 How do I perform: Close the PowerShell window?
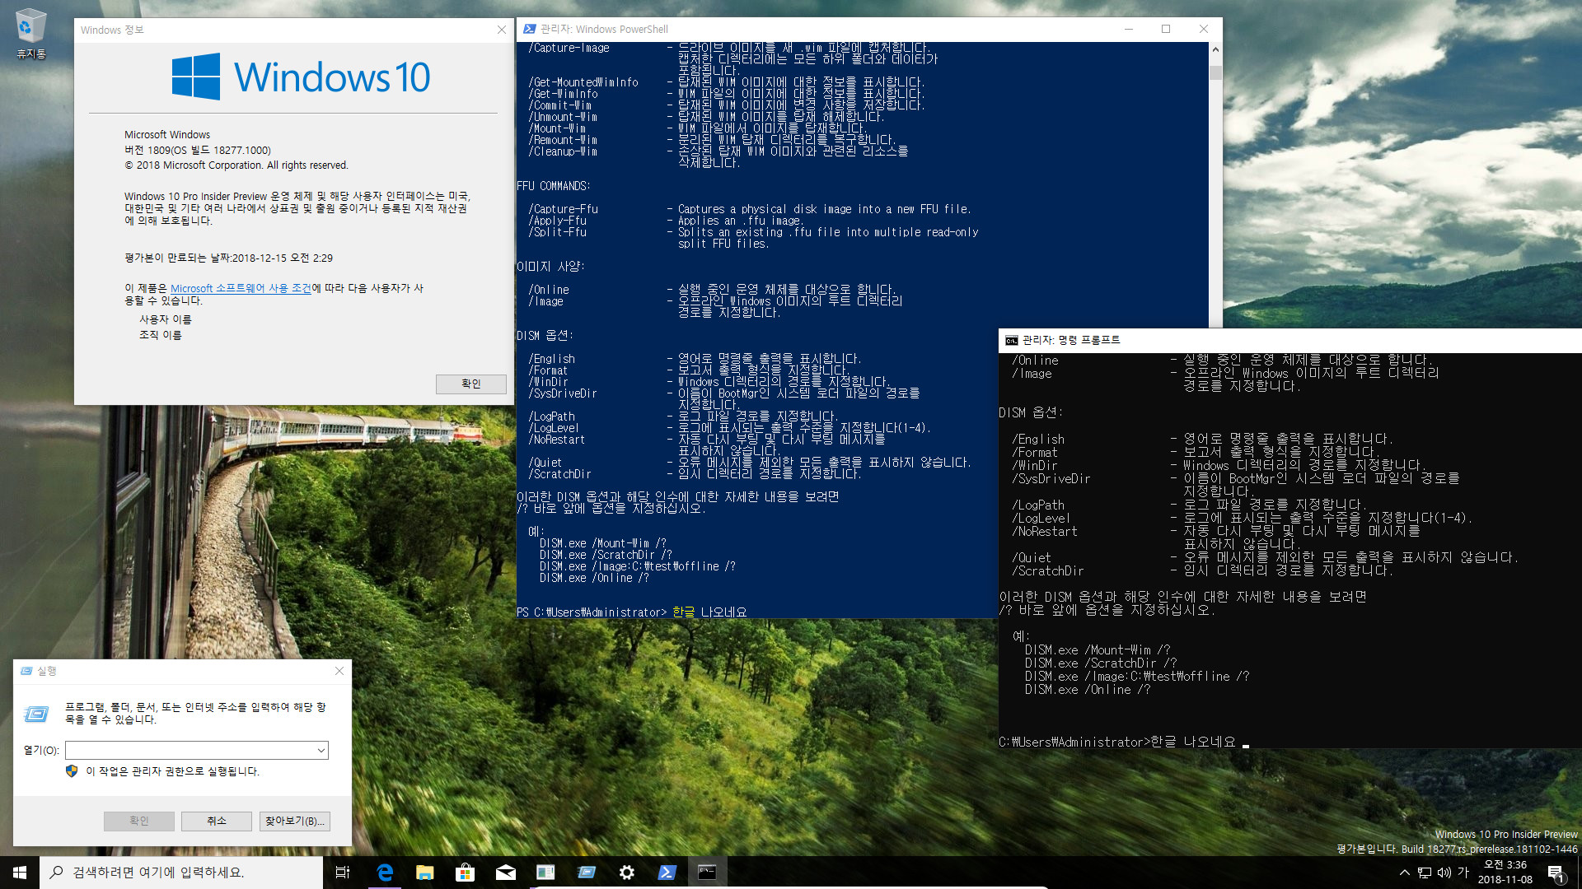1204,29
